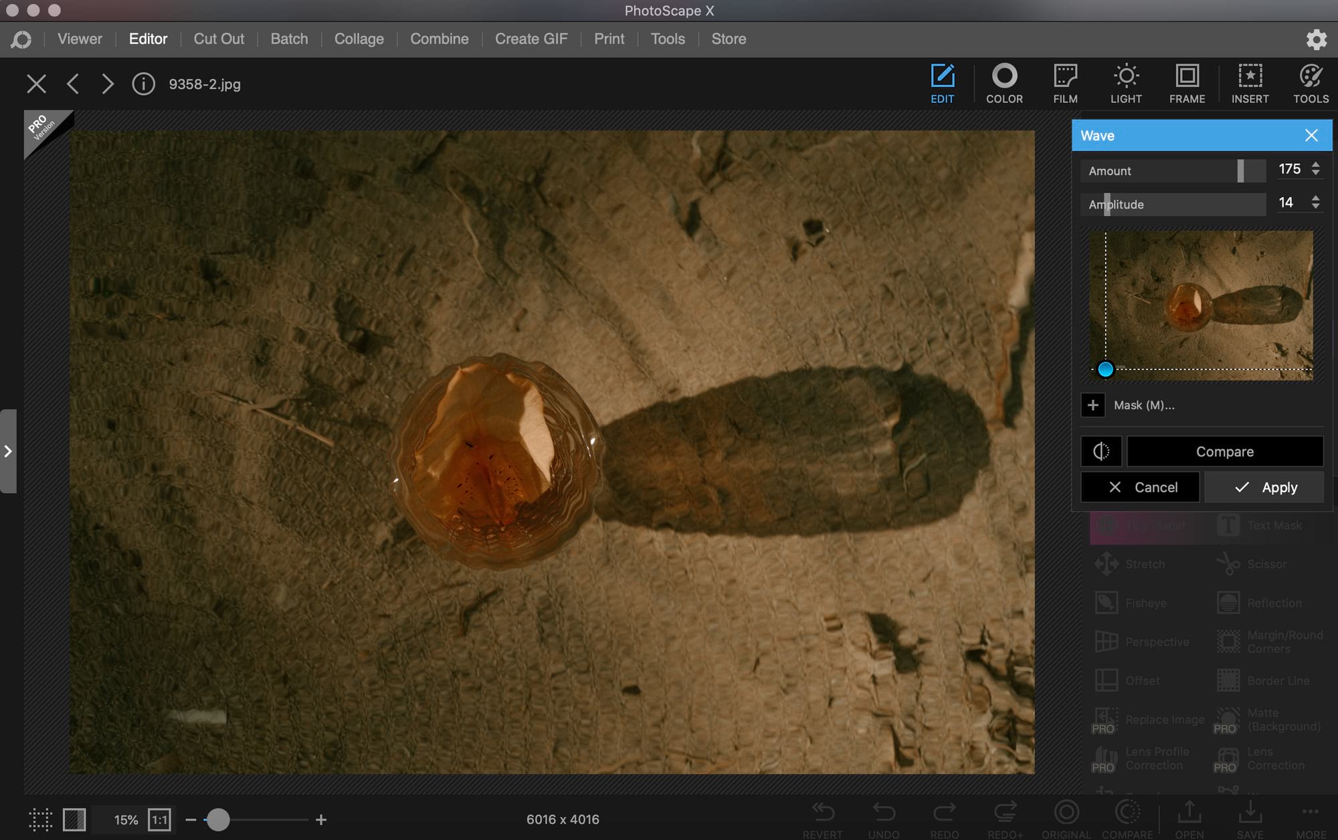Apply the Wave effect

point(1264,488)
